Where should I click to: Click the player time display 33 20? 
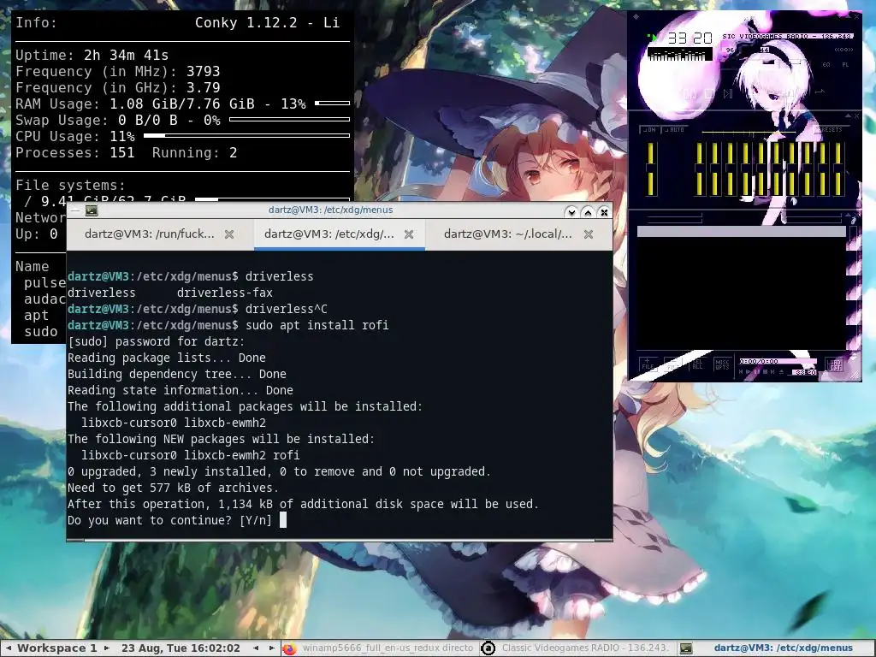[690, 38]
